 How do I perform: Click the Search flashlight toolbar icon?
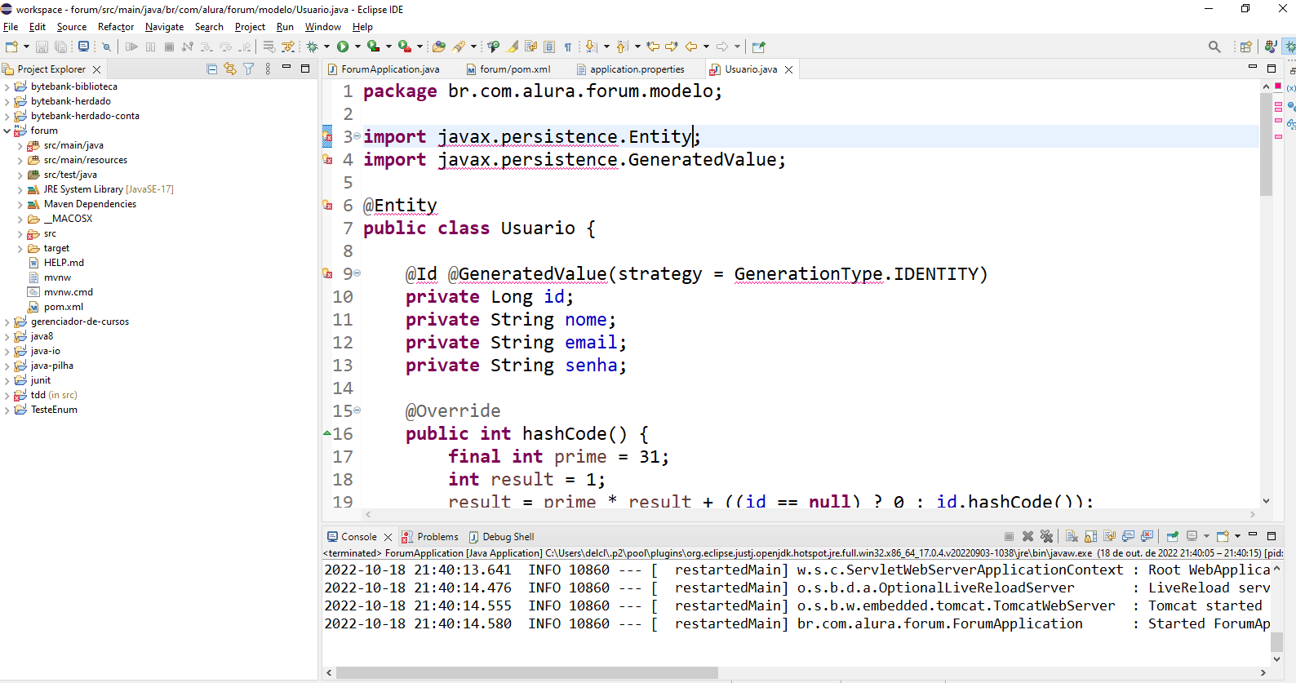(x=459, y=47)
